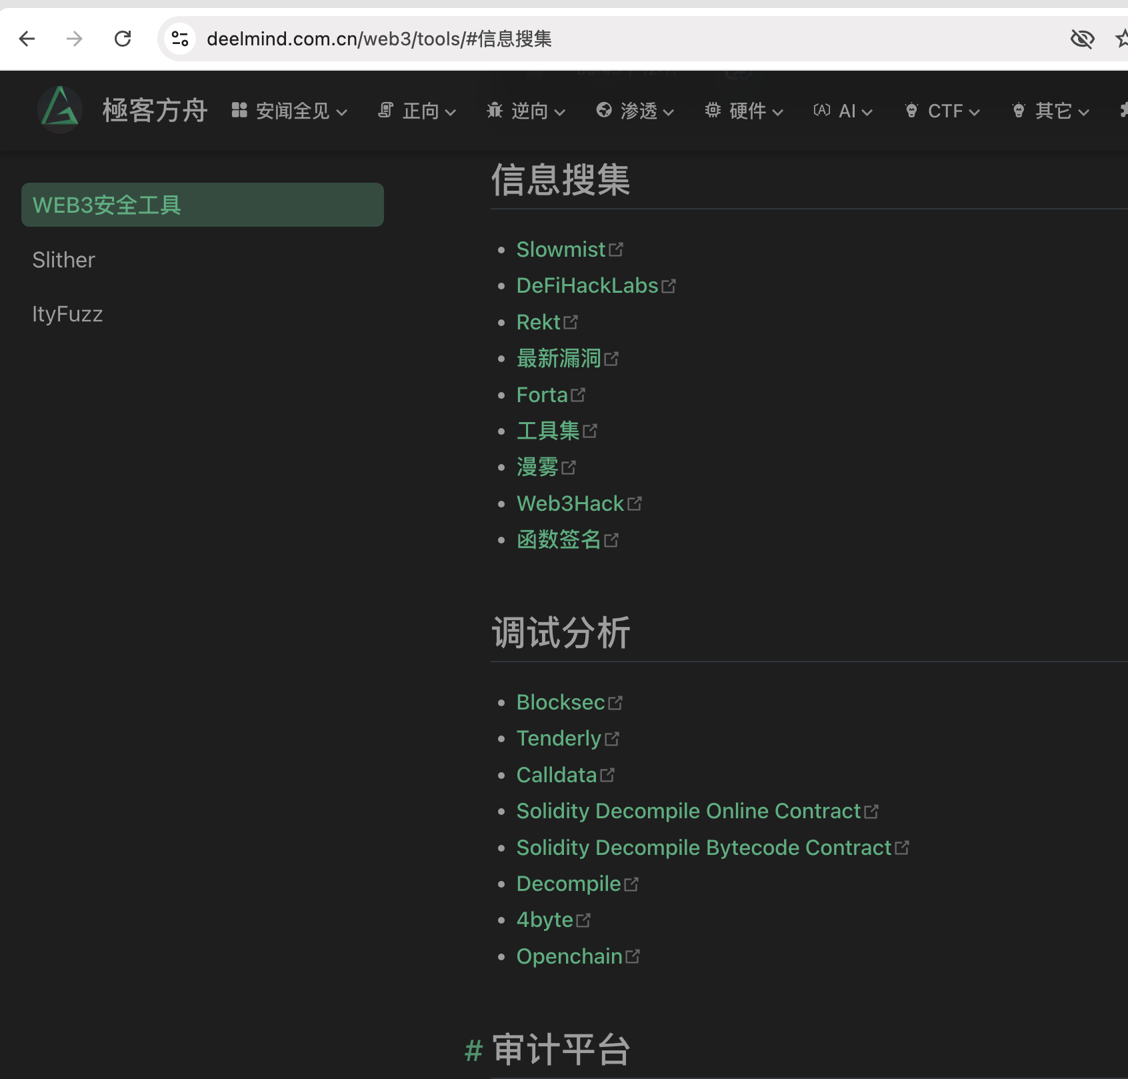Open the CTF dropdown menu
1128x1079 pixels.
pyautogui.click(x=942, y=111)
